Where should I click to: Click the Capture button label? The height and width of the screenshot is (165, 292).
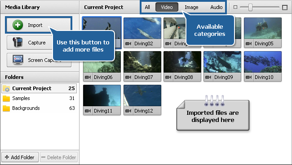[37, 43]
